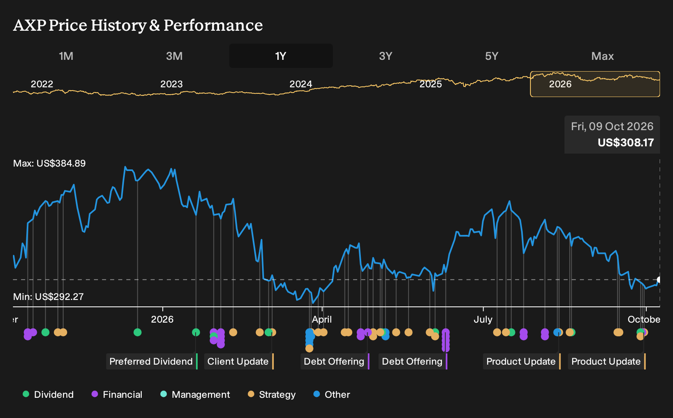The image size is (673, 418).
Task: Click the highlighted 2026 range selector window
Action: [x=595, y=84]
